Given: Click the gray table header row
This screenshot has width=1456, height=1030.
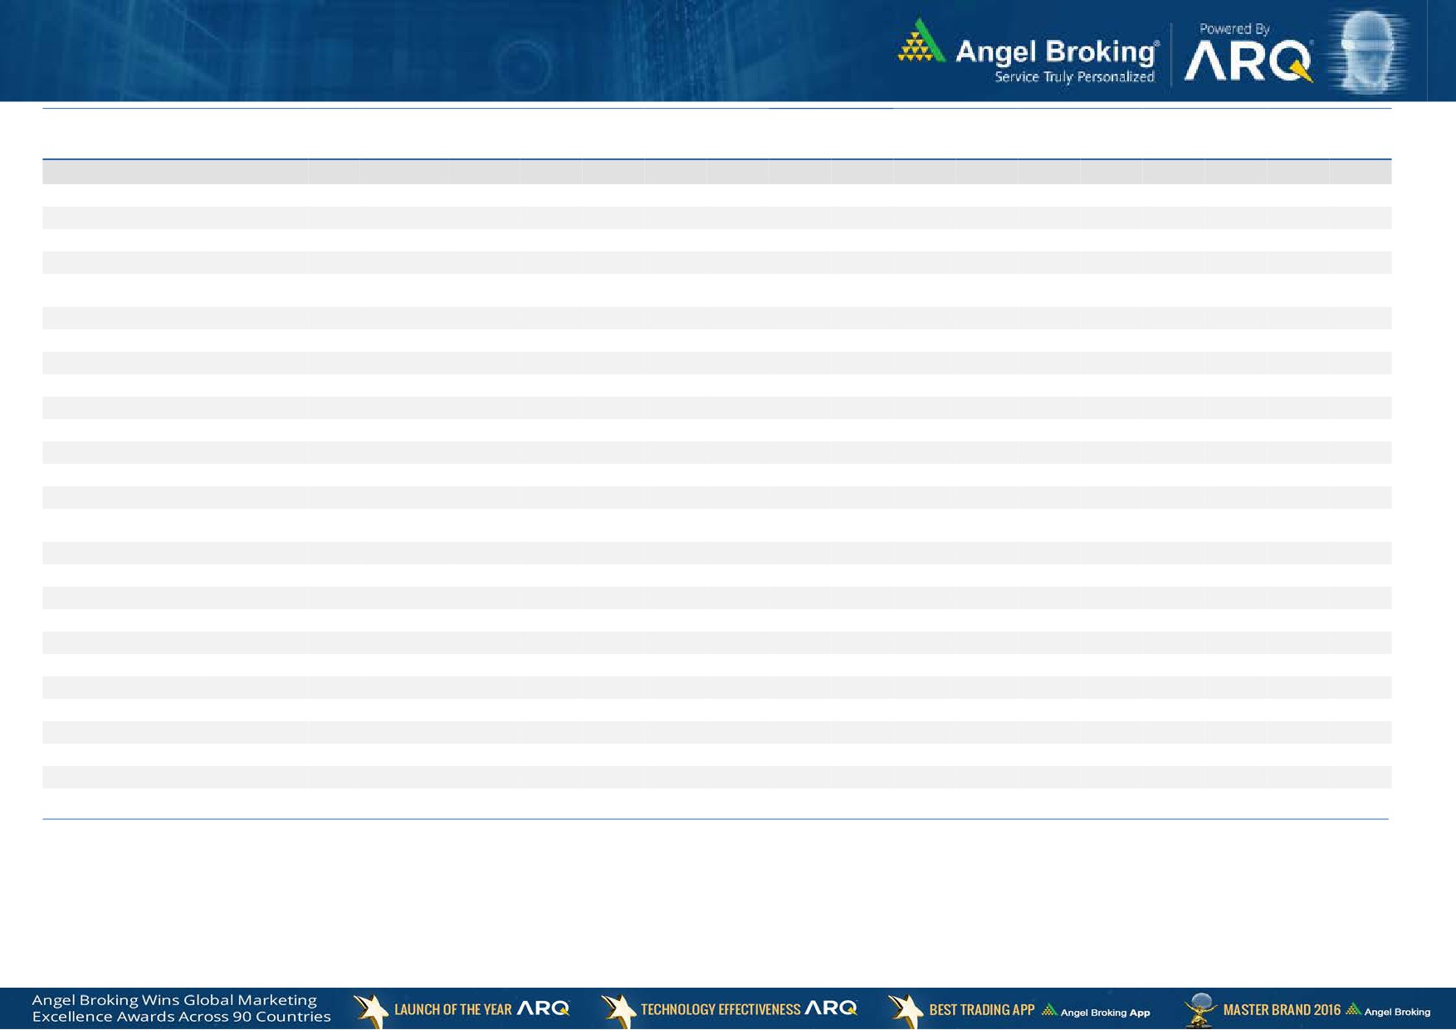Looking at the screenshot, I should tap(716, 172).
